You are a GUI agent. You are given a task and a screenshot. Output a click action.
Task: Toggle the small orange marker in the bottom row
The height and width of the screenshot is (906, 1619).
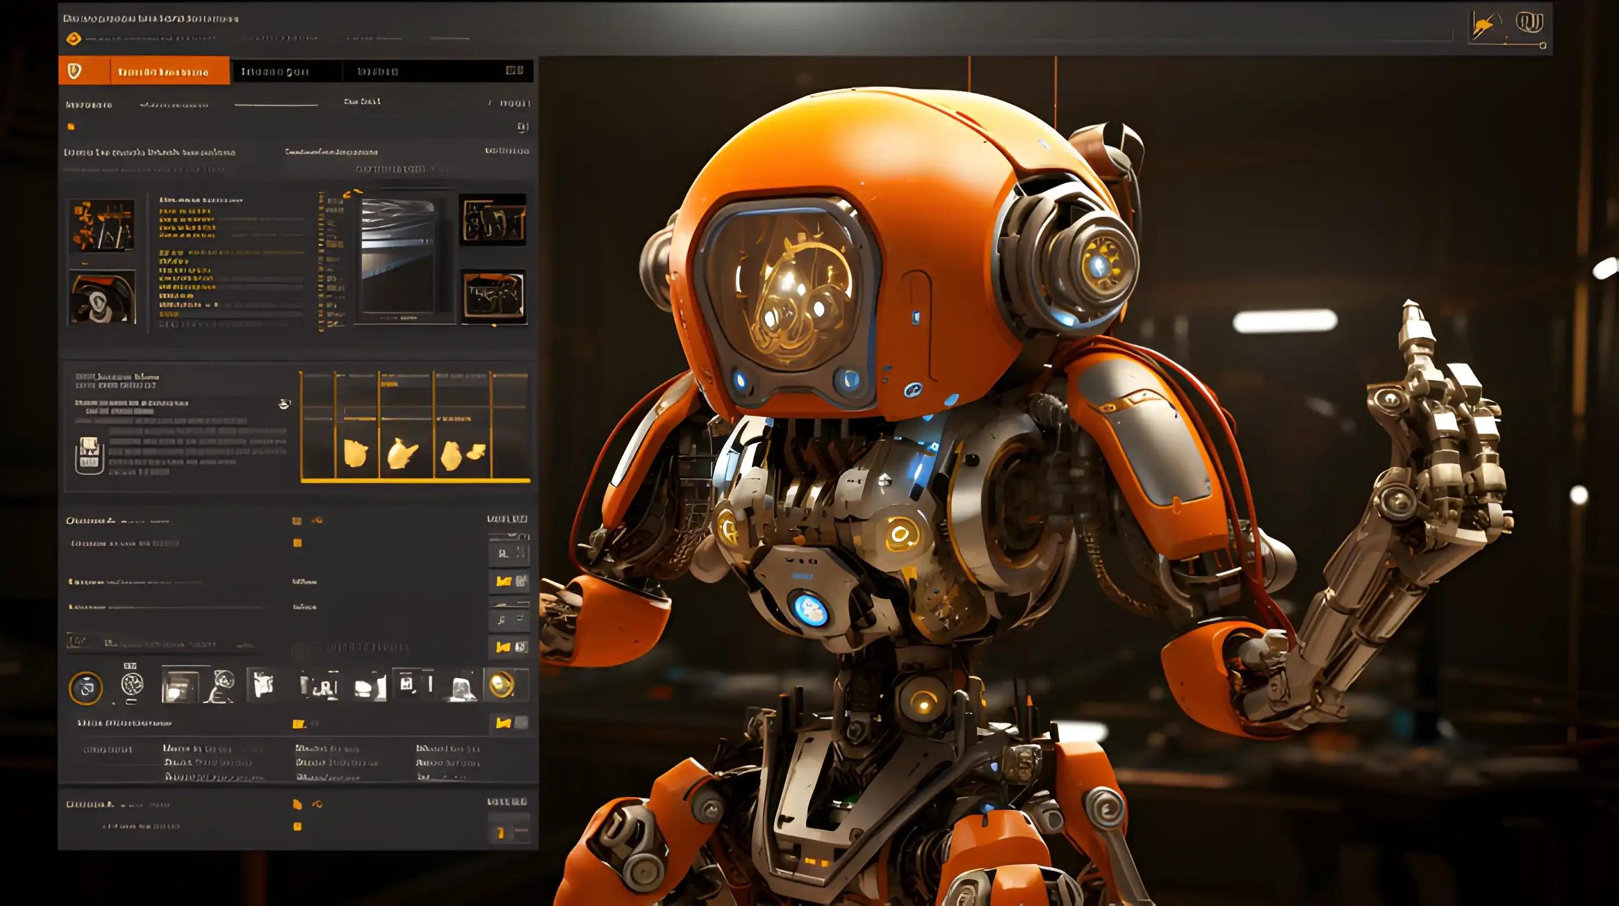(x=298, y=827)
